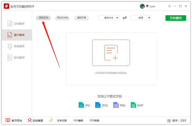Click the 版本: 2.8.9 version text

(179, 121)
